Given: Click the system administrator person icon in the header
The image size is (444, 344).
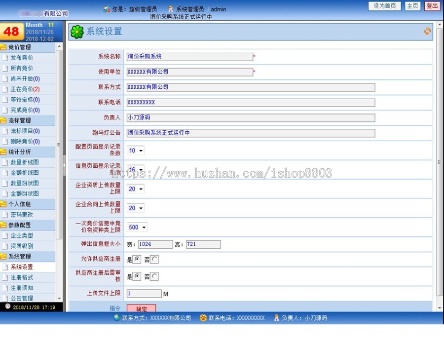Looking at the screenshot, I should click(171, 9).
